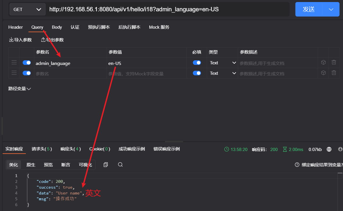This screenshot has height=211, width=343.
Task: Delete the admin_language parameter row
Action: 334,62
